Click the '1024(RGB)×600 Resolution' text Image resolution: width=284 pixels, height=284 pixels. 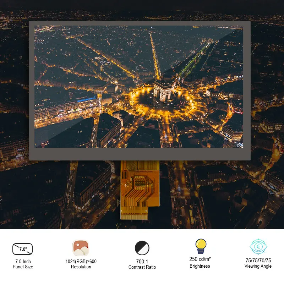[x=81, y=264]
